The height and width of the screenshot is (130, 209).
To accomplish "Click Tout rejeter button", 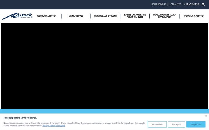I will (176, 125).
